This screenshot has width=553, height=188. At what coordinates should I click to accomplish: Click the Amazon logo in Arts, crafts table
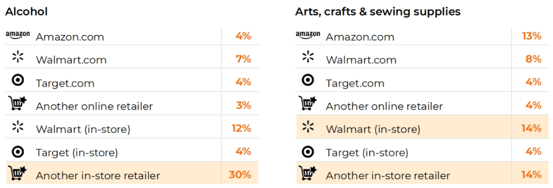(x=308, y=35)
